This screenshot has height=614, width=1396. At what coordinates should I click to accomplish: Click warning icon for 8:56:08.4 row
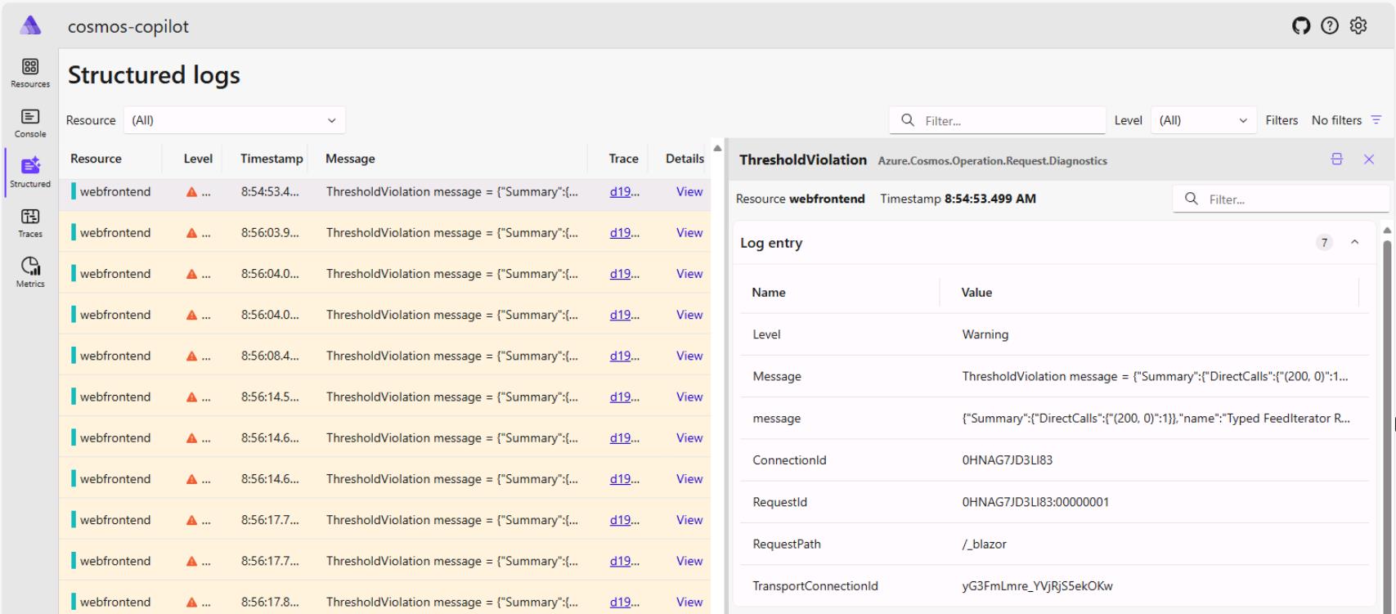click(191, 356)
